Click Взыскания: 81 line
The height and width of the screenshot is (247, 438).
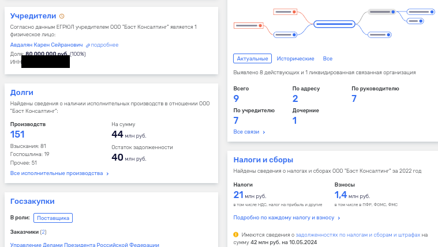click(x=28, y=146)
